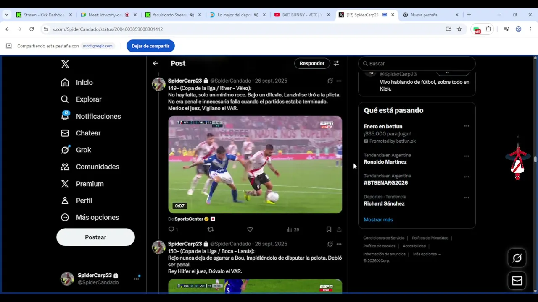Click the X logo in the sidebar
538x302 pixels.
(65, 64)
